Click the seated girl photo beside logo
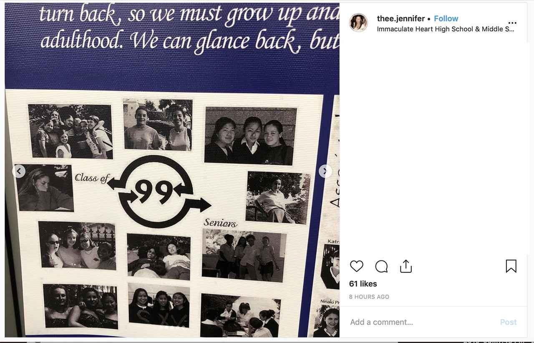The height and width of the screenshot is (343, 534). tap(278, 197)
